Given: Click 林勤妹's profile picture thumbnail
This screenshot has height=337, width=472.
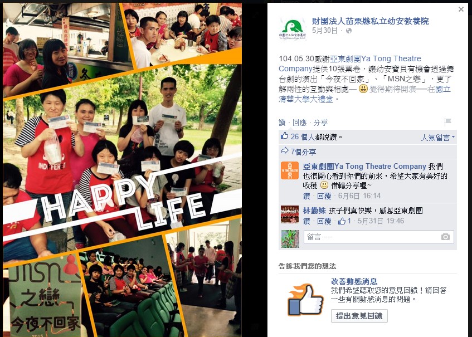Looking at the screenshot, I should coord(290,214).
